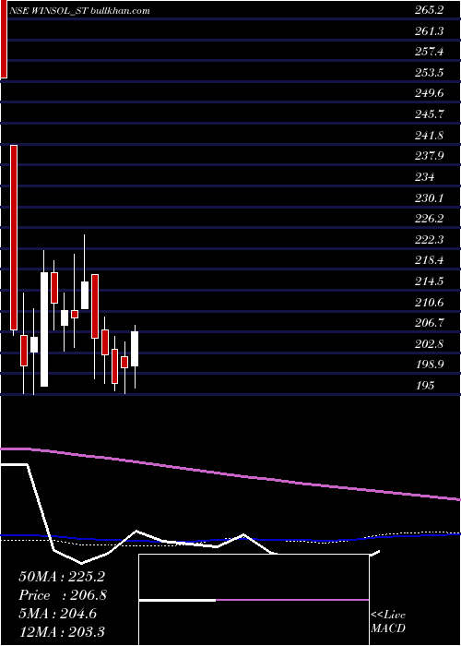The height and width of the screenshot is (646, 461).
Task: Click the last white candle near 206.7
Action: 135,349
